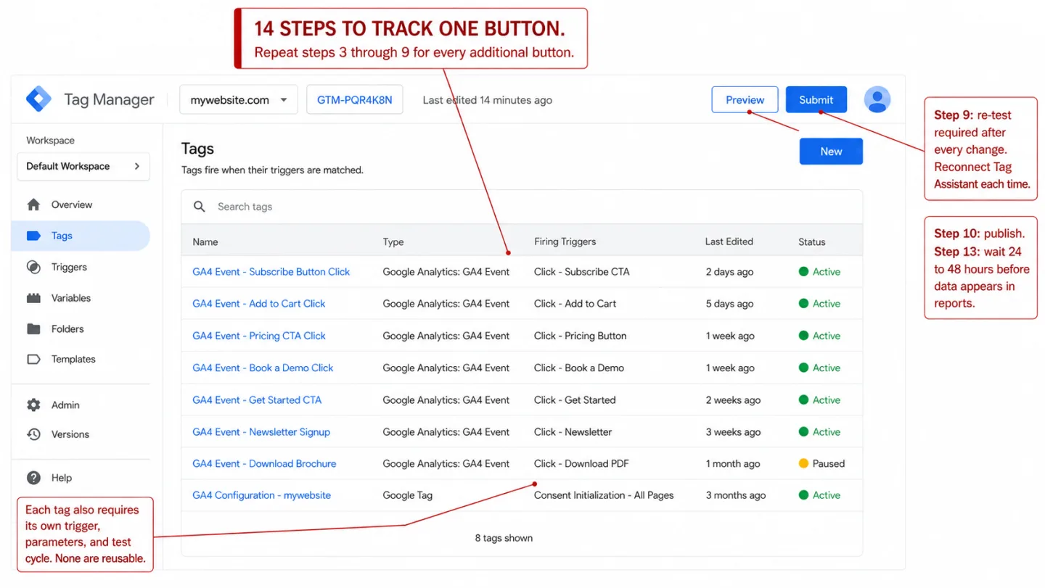Image resolution: width=1045 pixels, height=588 pixels.
Task: Click the Triggers circle icon
Action: tap(33, 267)
